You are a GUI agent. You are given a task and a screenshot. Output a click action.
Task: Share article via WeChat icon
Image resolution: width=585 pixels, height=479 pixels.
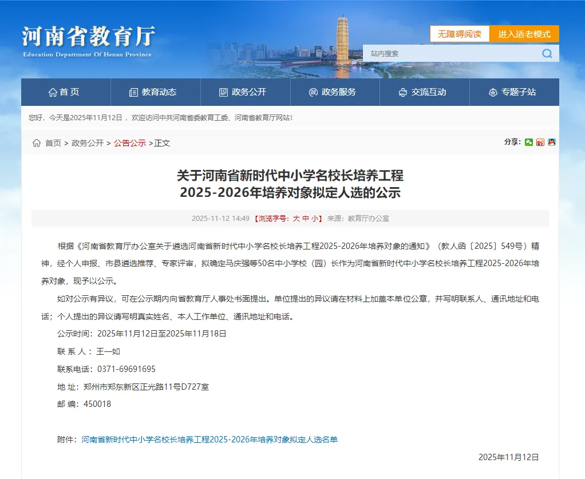[x=529, y=142]
